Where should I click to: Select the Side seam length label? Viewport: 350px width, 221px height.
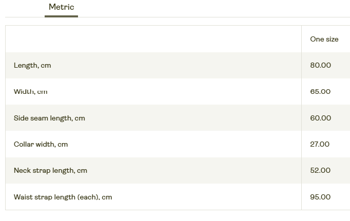tap(49, 118)
